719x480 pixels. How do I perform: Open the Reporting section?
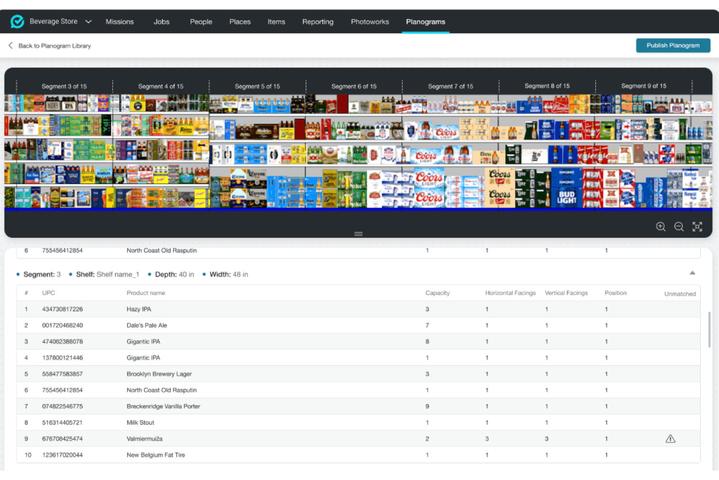[x=318, y=21]
